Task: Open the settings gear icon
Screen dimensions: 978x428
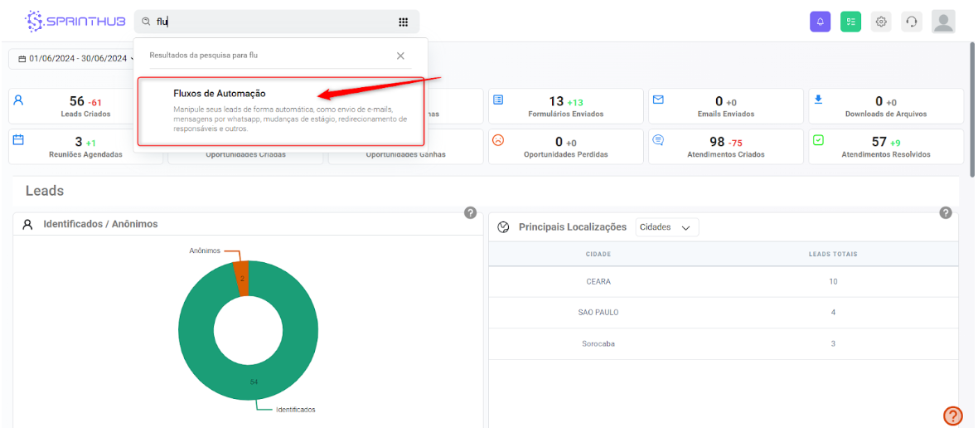Action: [881, 22]
